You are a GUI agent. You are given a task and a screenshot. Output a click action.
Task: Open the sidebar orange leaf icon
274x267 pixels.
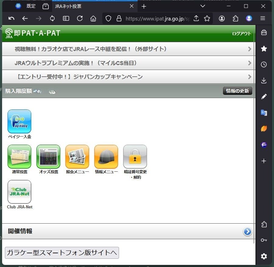tap(264, 129)
